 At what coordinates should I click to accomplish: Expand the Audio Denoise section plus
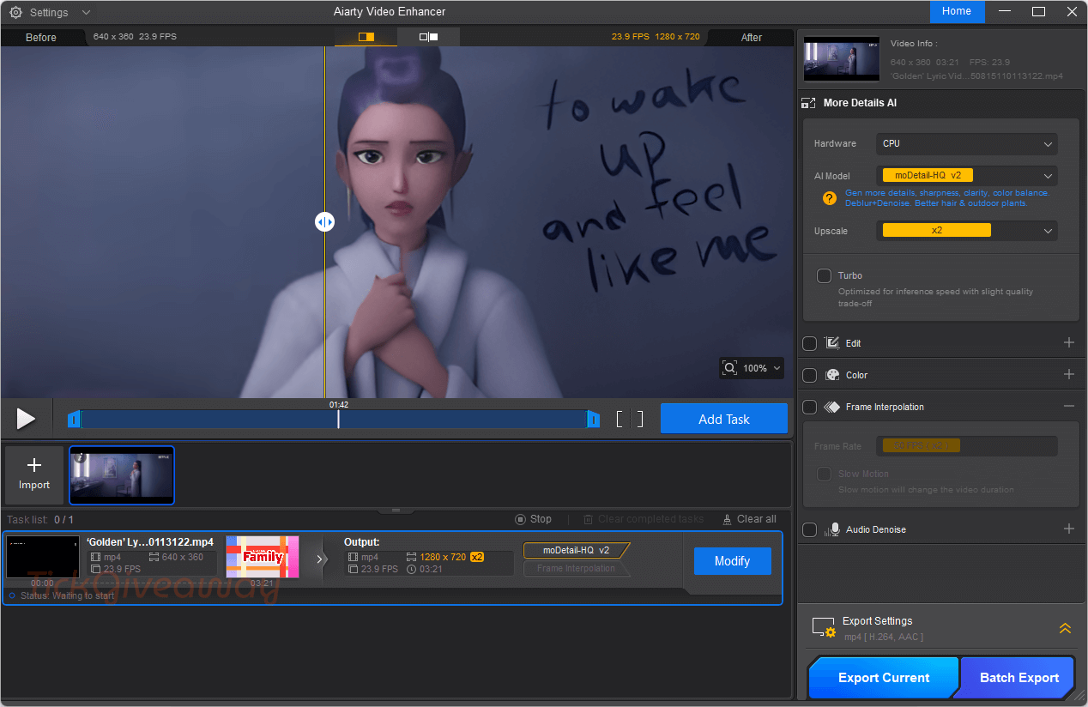click(x=1068, y=529)
